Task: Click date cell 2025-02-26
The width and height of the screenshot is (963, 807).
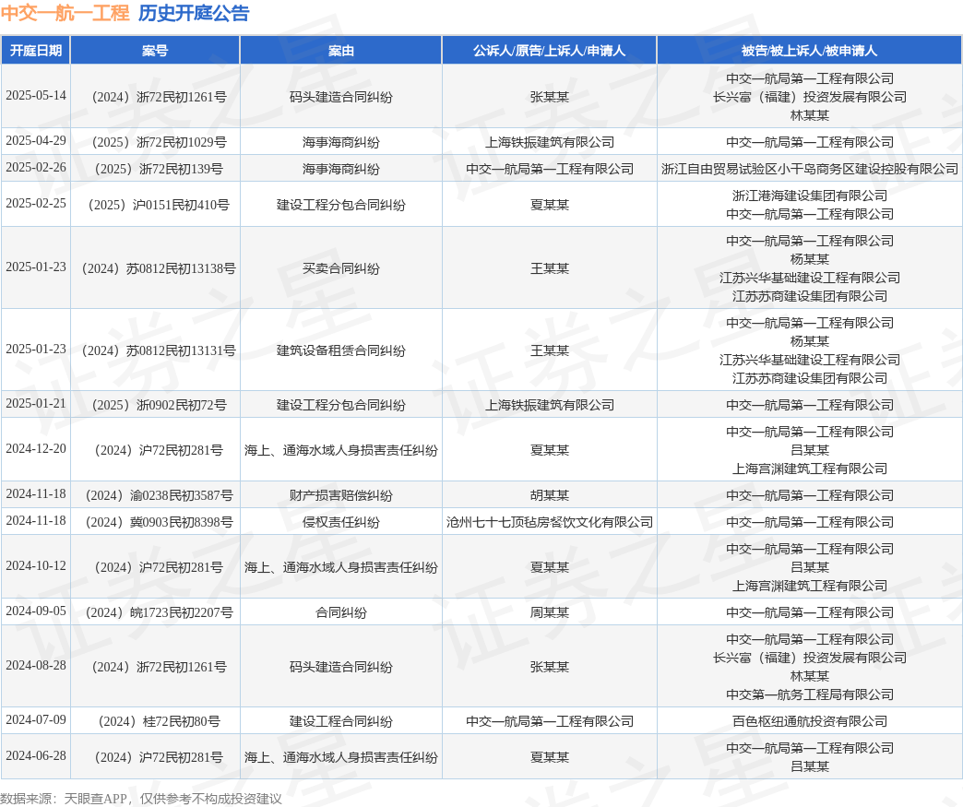Action: click(36, 167)
